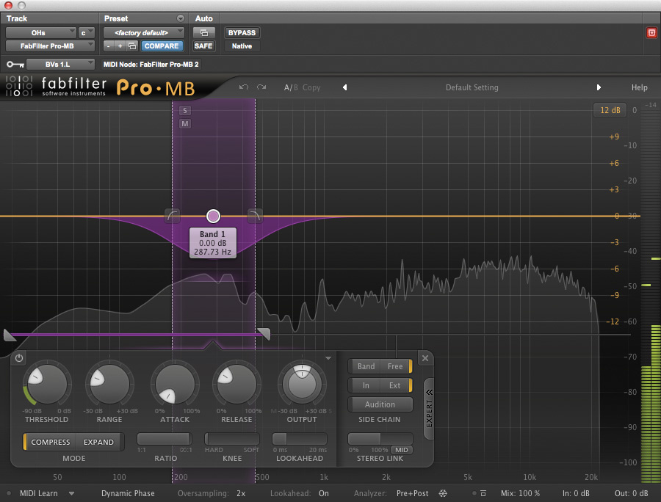
Task: Click the copy preset settings icon
Action: coord(132,46)
